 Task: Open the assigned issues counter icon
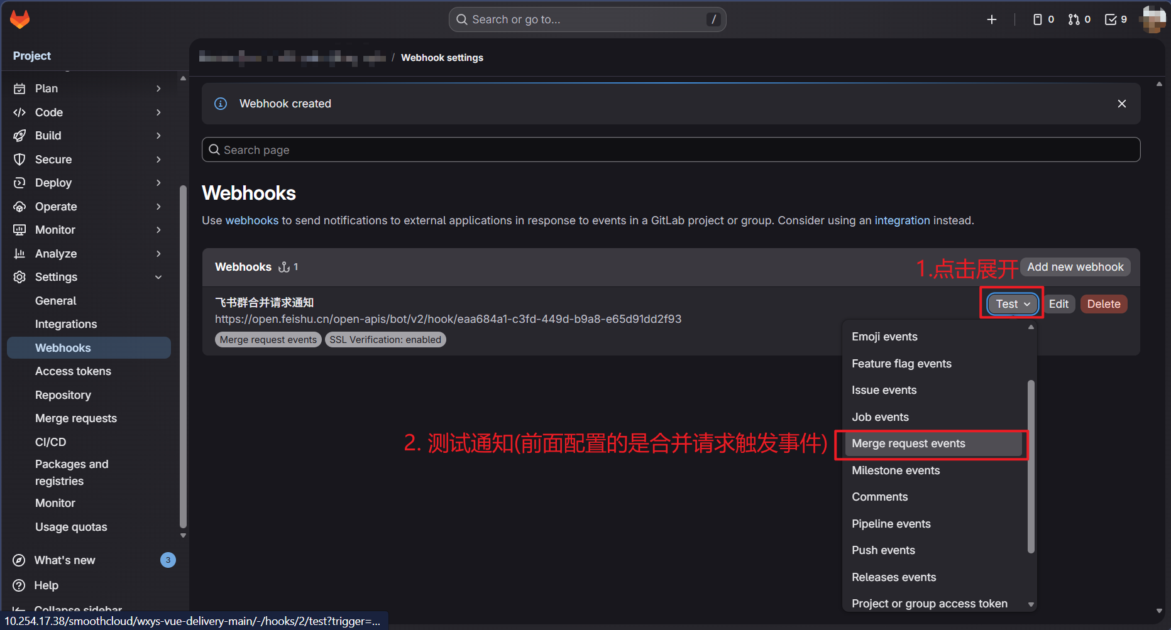pyautogui.click(x=1043, y=19)
